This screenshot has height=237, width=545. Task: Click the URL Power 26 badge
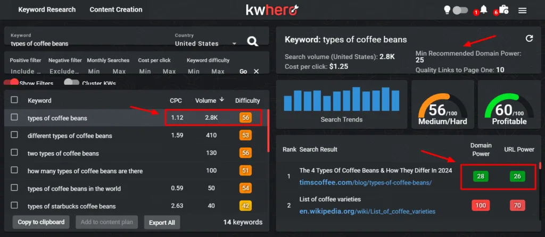(517, 177)
